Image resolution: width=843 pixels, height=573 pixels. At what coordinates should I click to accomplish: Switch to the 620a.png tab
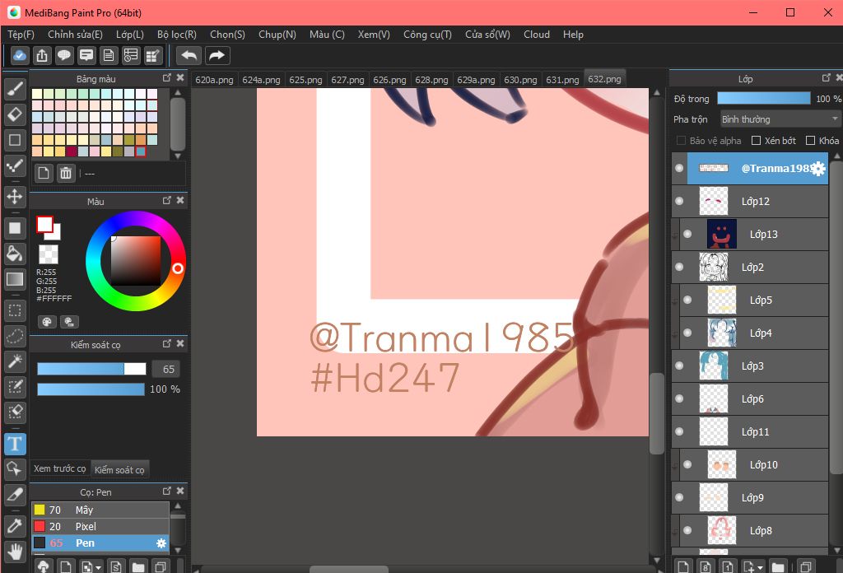coord(214,80)
